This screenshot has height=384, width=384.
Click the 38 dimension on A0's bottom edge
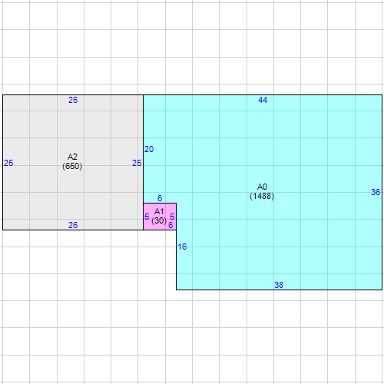(x=279, y=285)
